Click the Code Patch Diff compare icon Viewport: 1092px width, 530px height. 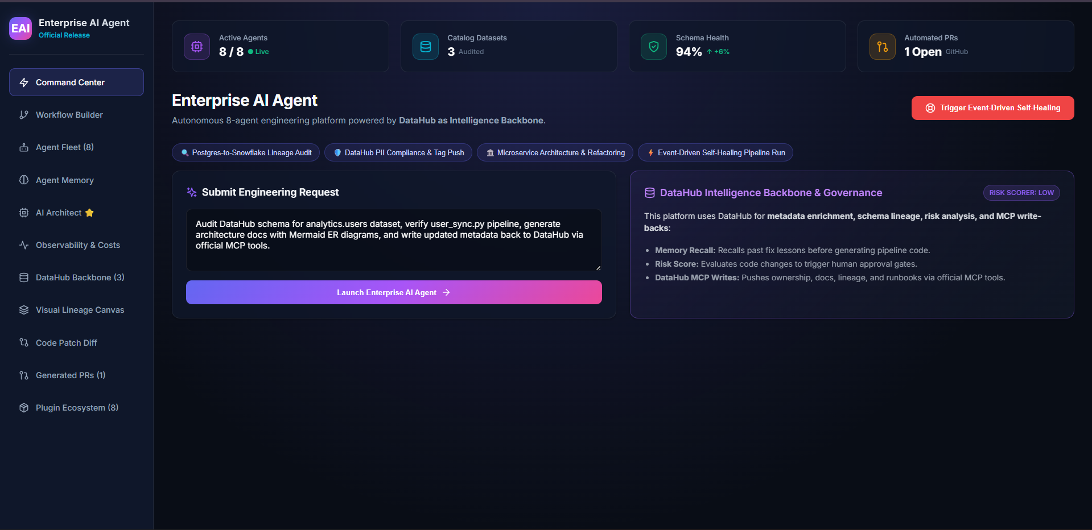coord(24,343)
